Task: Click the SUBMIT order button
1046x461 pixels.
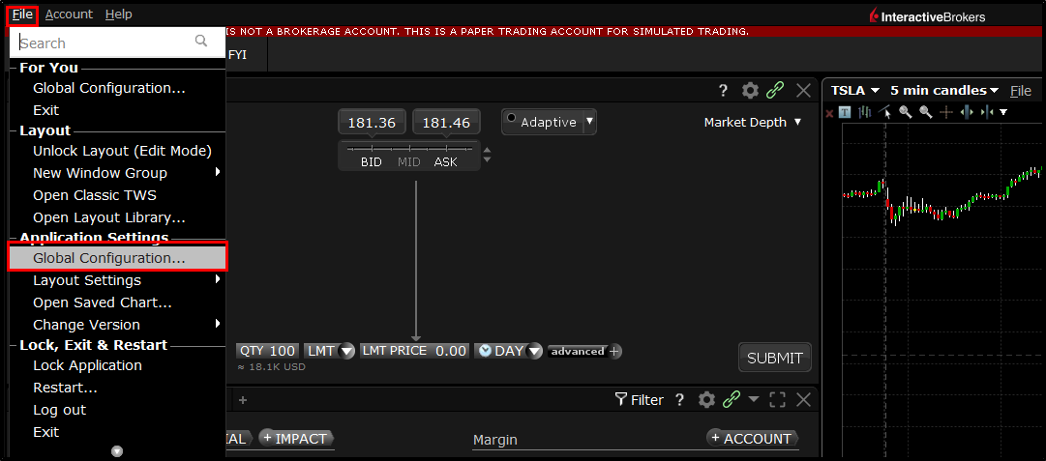Action: tap(774, 358)
